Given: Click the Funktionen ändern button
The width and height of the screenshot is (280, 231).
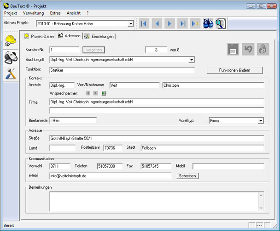Looking at the screenshot, I should click(234, 70).
